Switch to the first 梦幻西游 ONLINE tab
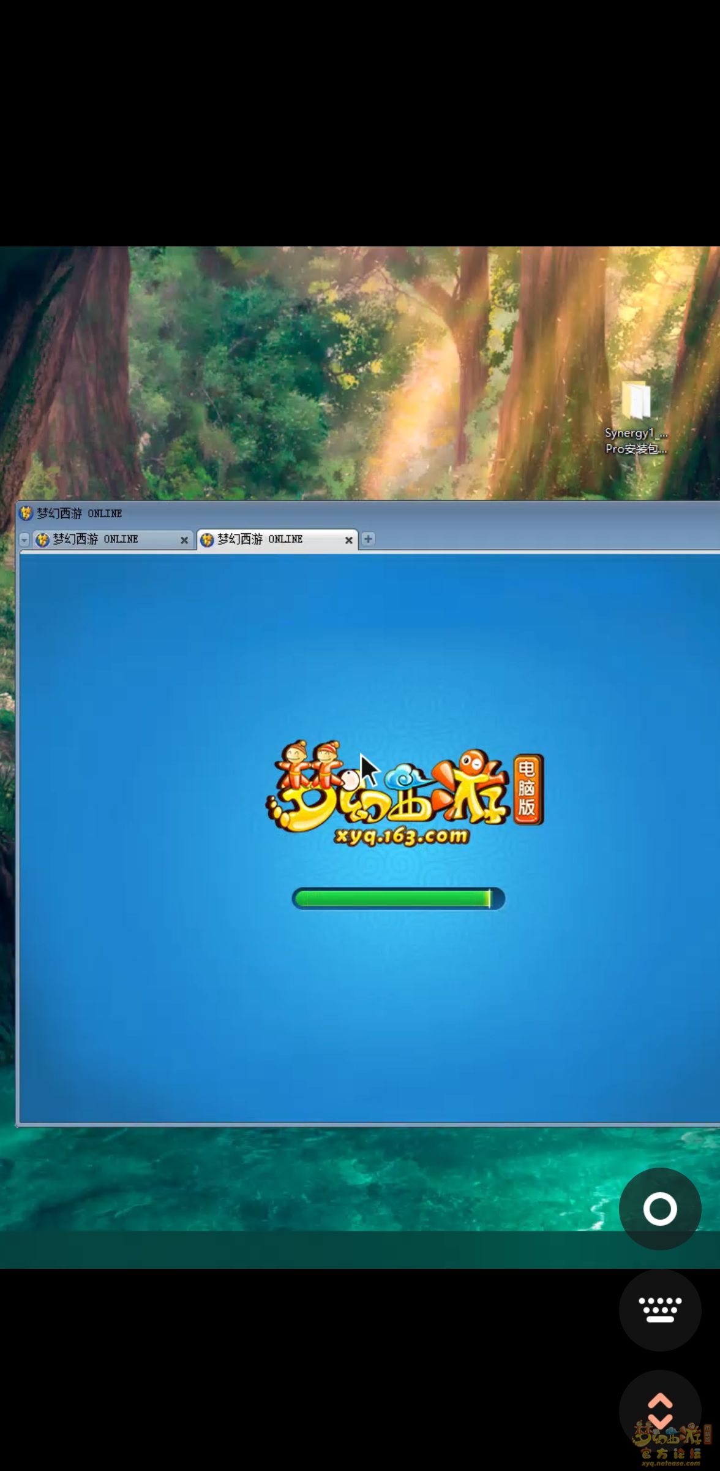The height and width of the screenshot is (1471, 720). pos(113,539)
